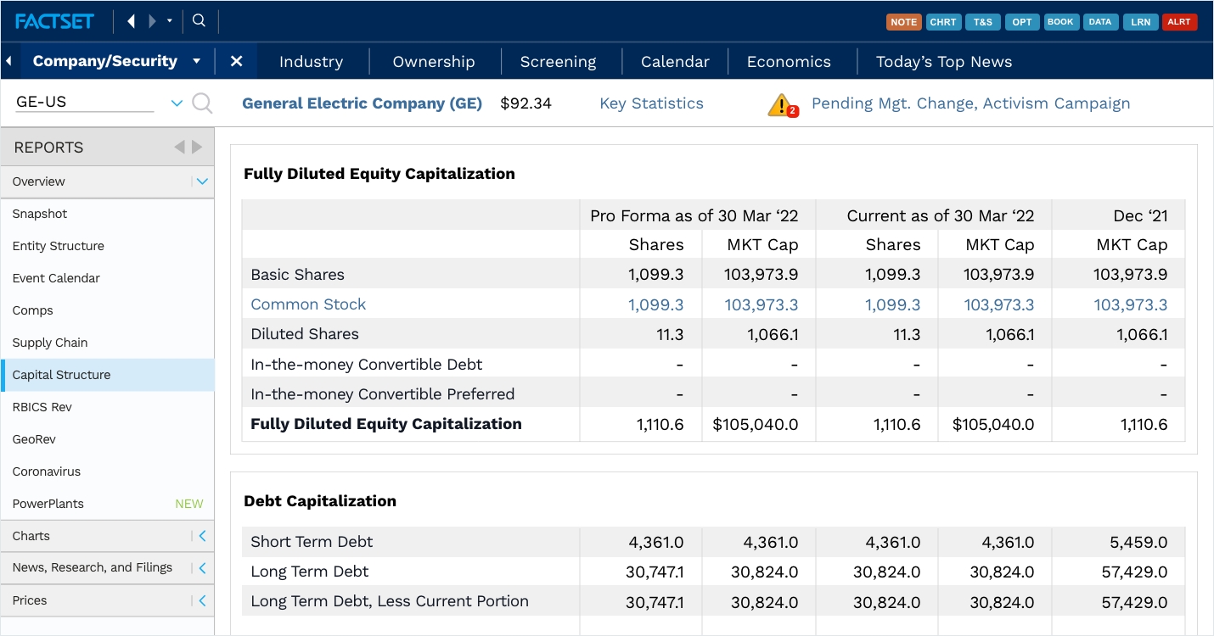The width and height of the screenshot is (1214, 636).
Task: Click the GE-US ticker input field
Action: pyautogui.click(x=85, y=103)
